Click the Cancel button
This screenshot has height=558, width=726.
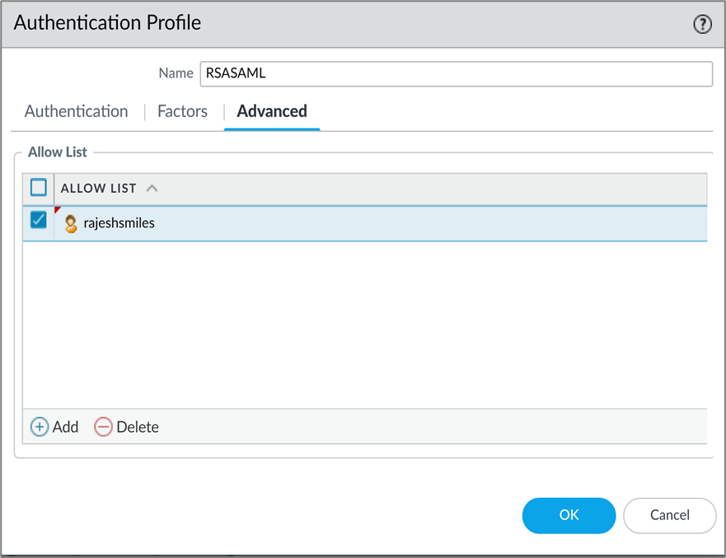coord(669,515)
